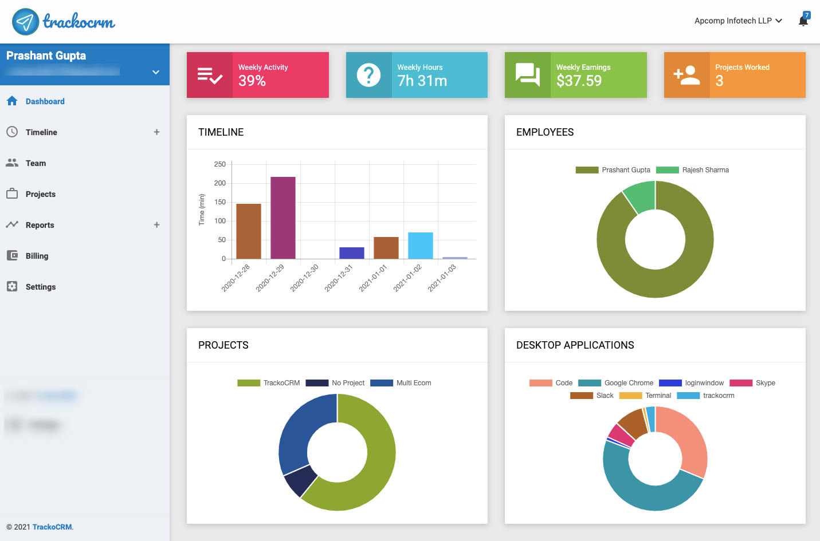This screenshot has height=541, width=820.
Task: Open the Billing menu item
Action: (x=85, y=256)
